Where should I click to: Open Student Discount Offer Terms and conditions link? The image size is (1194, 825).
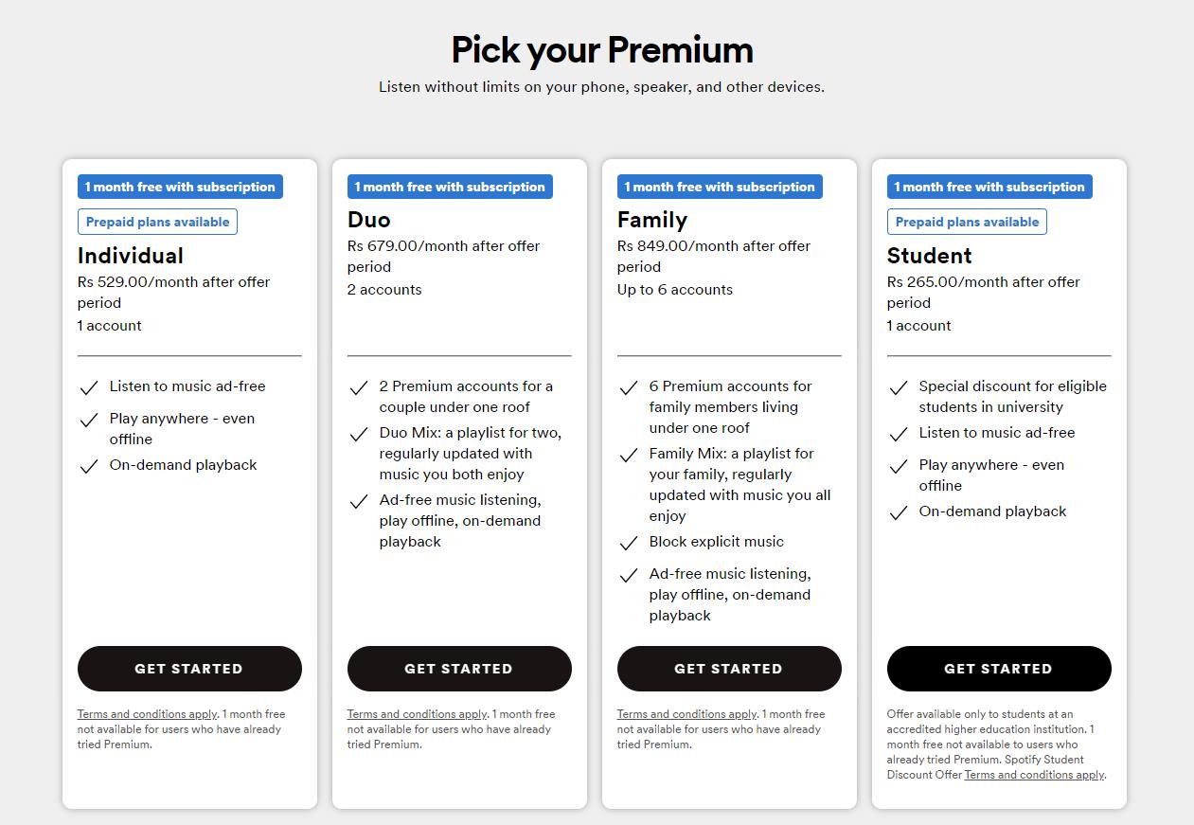[x=1034, y=775]
